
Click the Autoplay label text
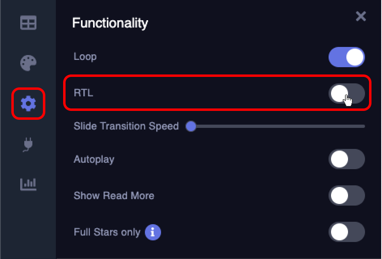click(94, 159)
